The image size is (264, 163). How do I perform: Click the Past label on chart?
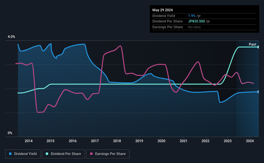pyautogui.click(x=252, y=44)
